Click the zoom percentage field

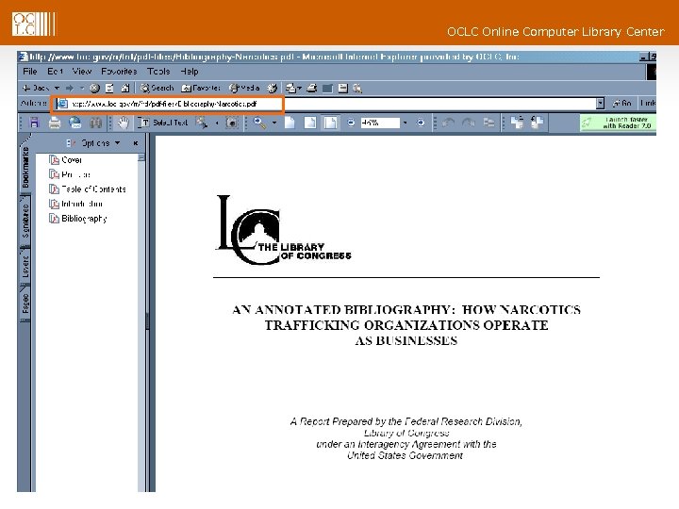pos(380,123)
